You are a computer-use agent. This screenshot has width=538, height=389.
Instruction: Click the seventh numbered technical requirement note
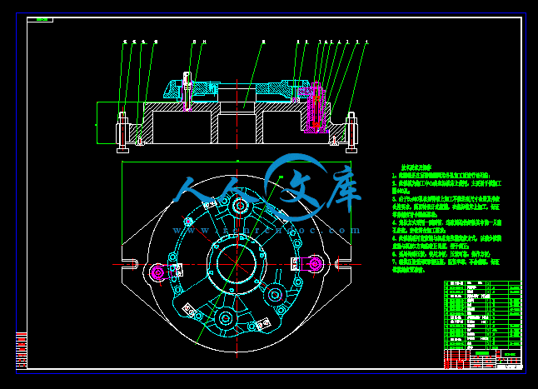coord(446,266)
